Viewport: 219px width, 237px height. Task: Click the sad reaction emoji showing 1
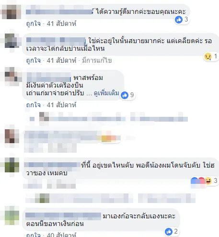(x=208, y=56)
